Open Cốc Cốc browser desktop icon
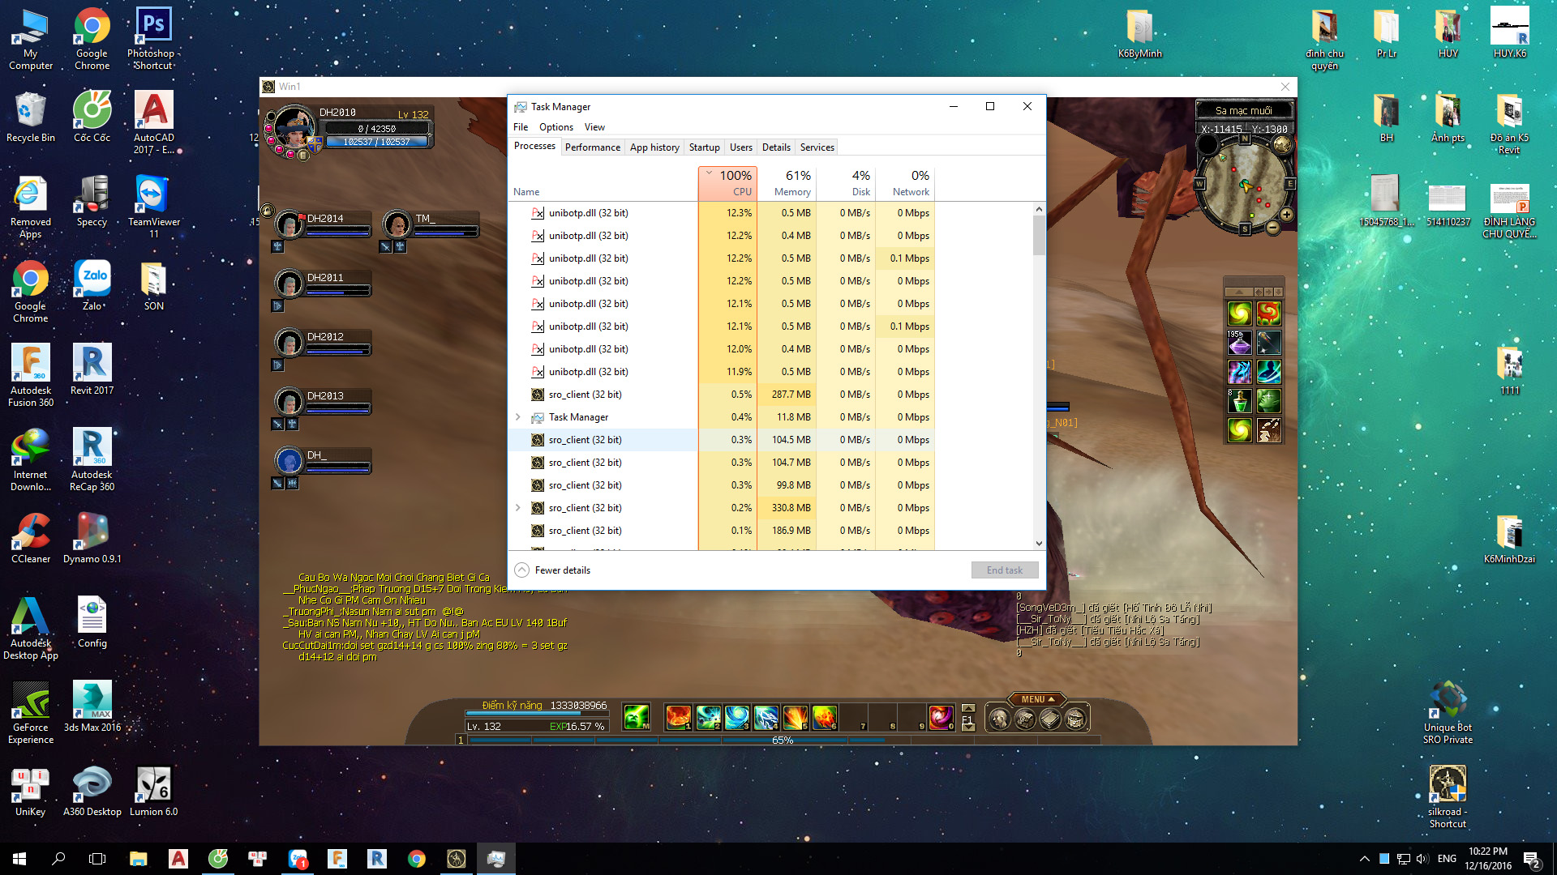 point(92,117)
